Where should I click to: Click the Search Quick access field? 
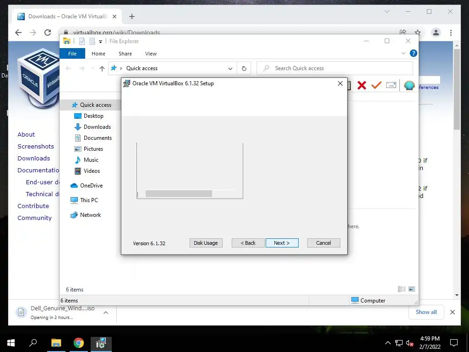(x=335, y=68)
